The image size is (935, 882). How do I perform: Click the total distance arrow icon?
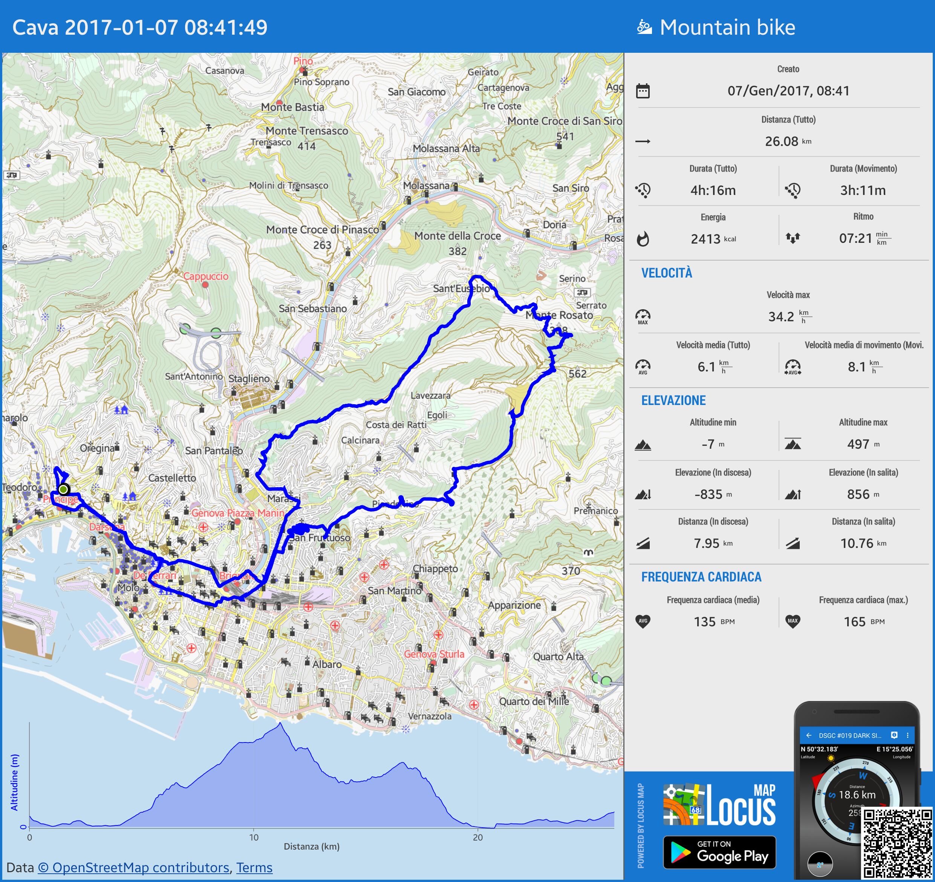[643, 141]
